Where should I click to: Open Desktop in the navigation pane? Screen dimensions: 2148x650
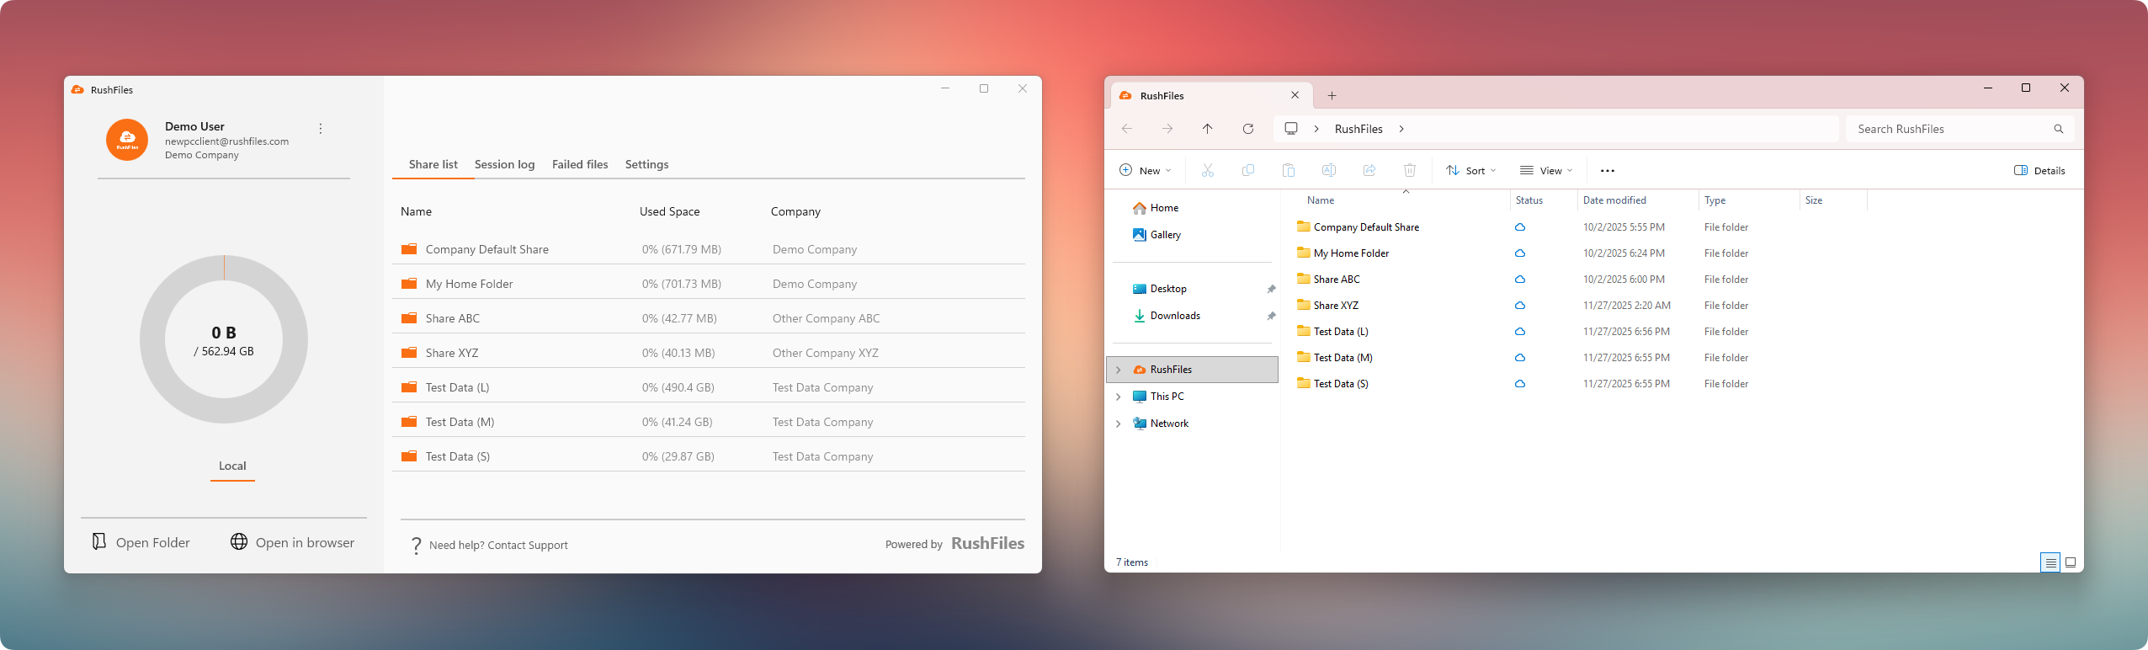(x=1160, y=289)
